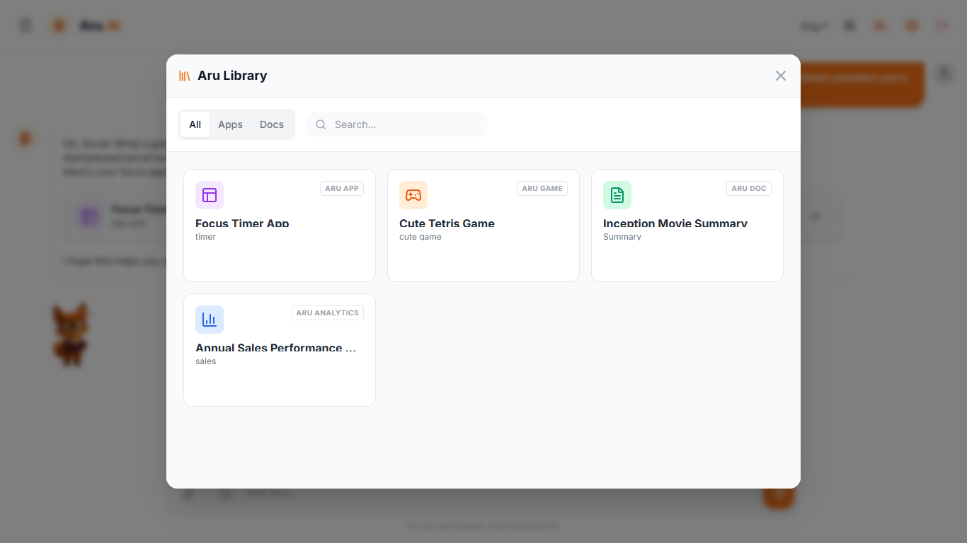Click the Aru fox logo in the top bar

tap(59, 25)
